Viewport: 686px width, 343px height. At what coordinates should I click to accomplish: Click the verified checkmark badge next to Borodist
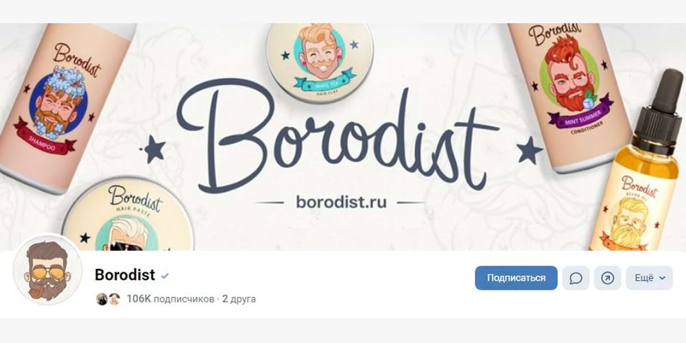coord(165,276)
